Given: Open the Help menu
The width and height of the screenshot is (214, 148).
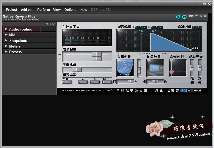Looking at the screenshot, I should click(x=84, y=10).
